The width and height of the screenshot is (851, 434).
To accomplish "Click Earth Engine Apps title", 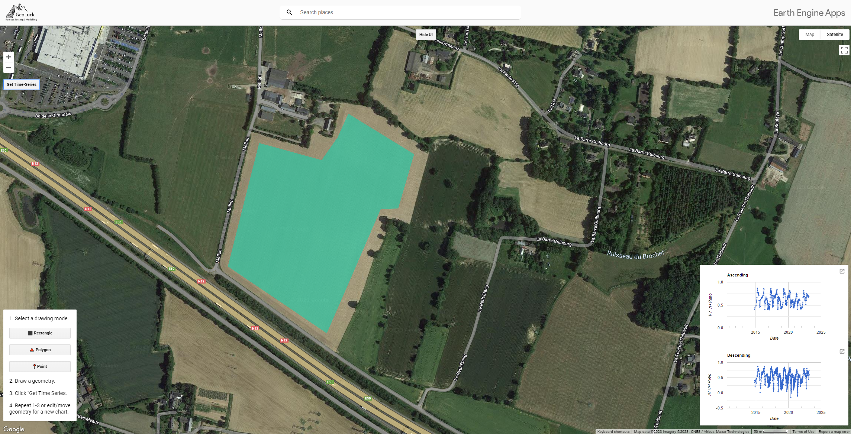I will (x=809, y=13).
